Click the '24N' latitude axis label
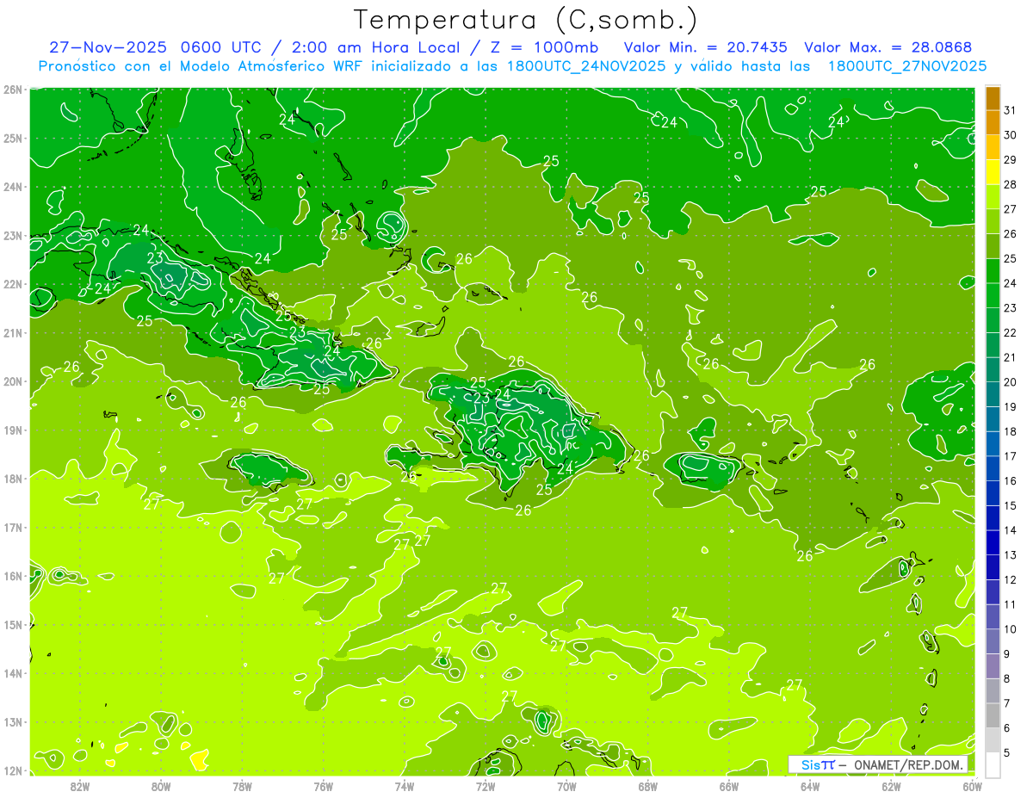1033x798 pixels. (12, 187)
